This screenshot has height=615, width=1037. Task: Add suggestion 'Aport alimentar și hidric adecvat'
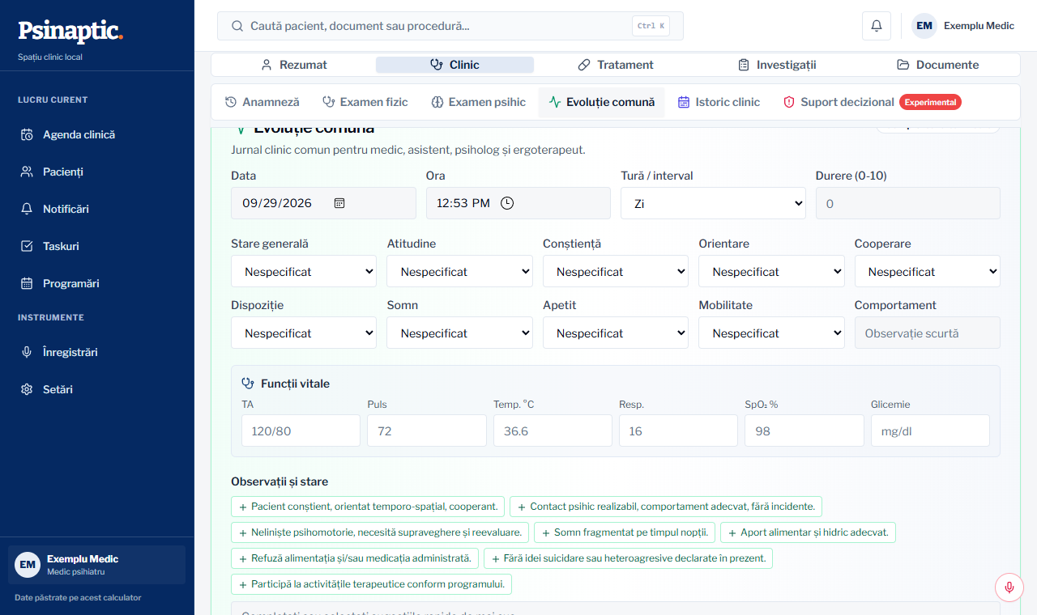(x=808, y=532)
